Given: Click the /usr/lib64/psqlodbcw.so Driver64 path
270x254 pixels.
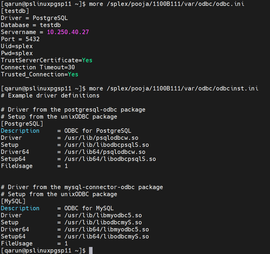Looking at the screenshot, I should click(105, 152).
